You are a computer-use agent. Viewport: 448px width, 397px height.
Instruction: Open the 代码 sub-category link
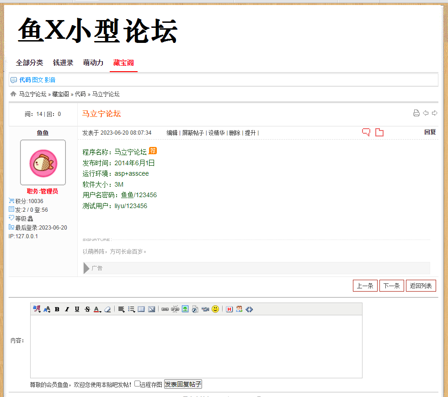pyautogui.click(x=25, y=80)
